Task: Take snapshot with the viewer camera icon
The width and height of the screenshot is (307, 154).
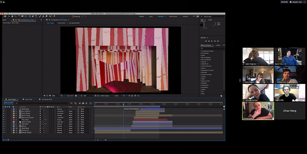Action: (76, 96)
